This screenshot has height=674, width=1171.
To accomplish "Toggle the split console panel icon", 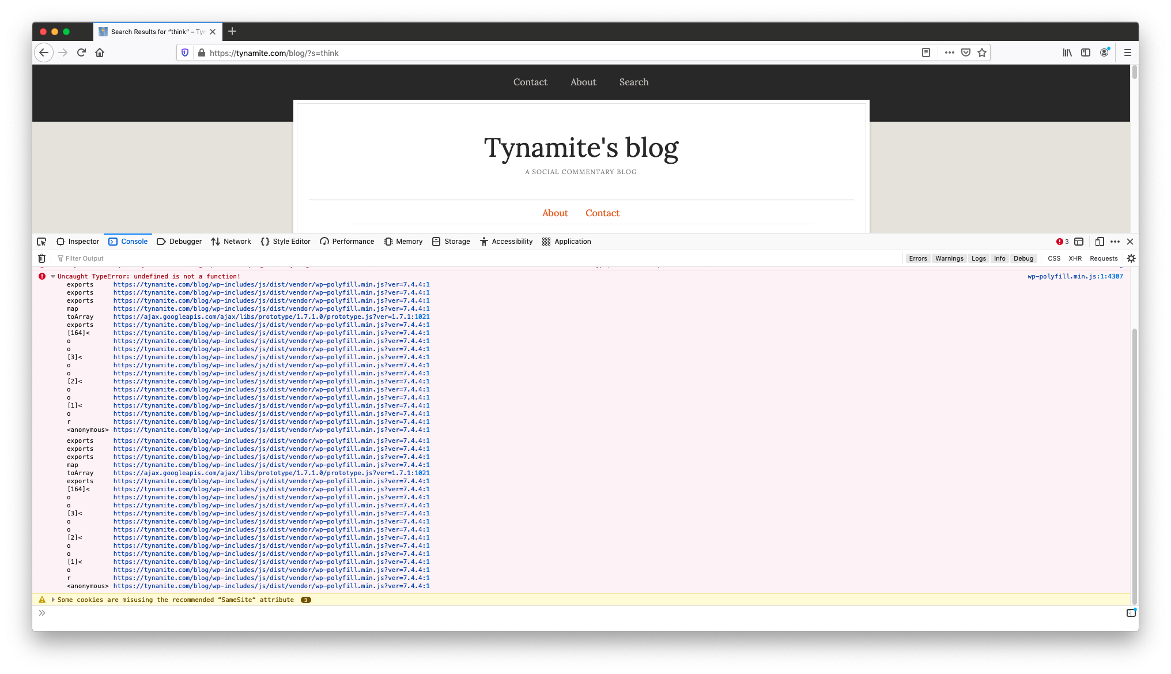I will [x=1079, y=242].
